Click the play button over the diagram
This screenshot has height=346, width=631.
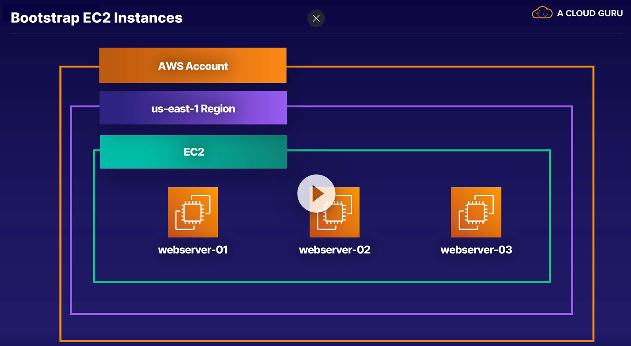click(x=316, y=194)
